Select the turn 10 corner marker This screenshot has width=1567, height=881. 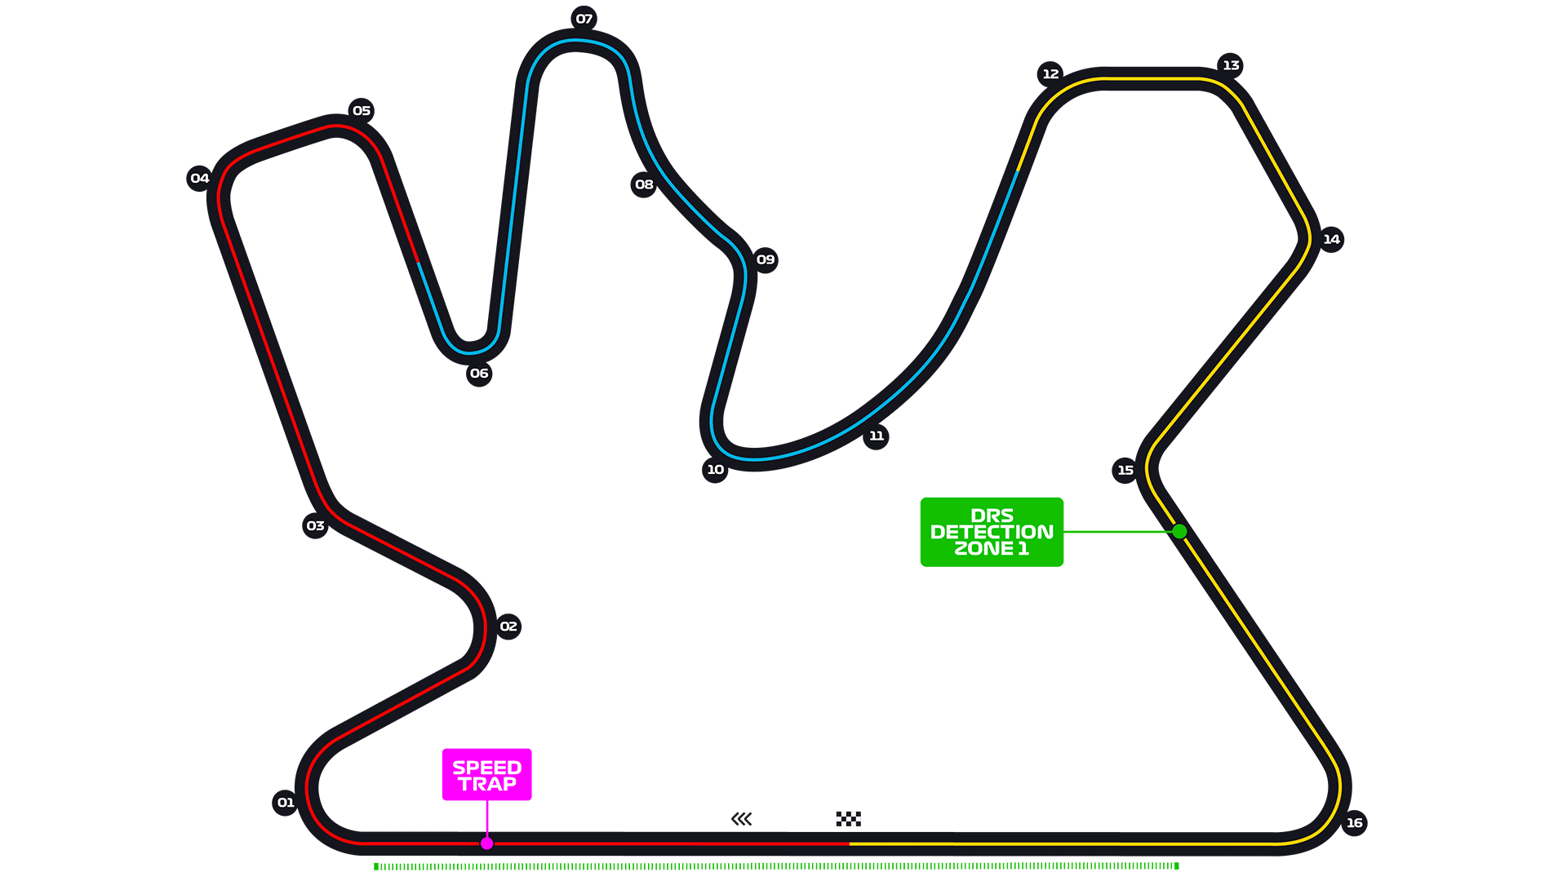coord(715,470)
